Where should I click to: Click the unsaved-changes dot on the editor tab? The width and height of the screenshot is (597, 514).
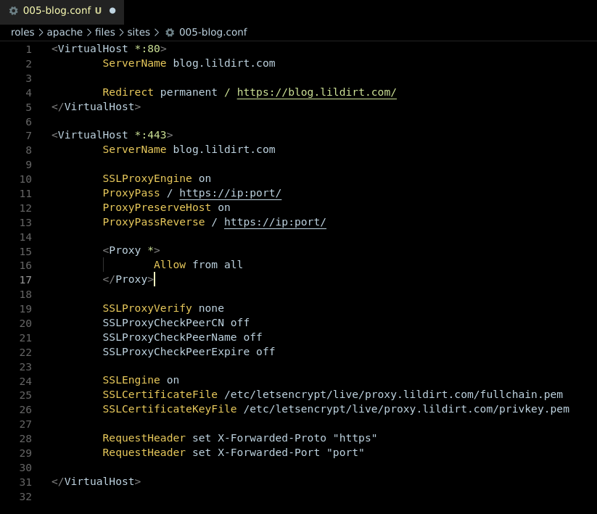pyautogui.click(x=113, y=11)
